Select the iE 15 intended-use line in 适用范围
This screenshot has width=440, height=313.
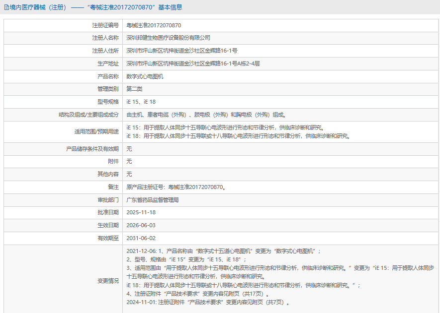click(x=226, y=127)
